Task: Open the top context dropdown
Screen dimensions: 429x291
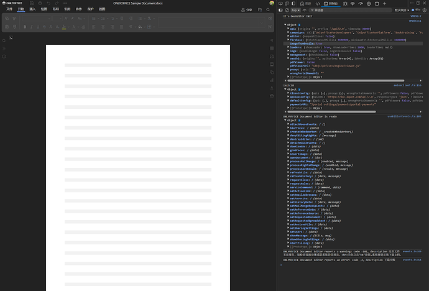Action: click(296, 10)
